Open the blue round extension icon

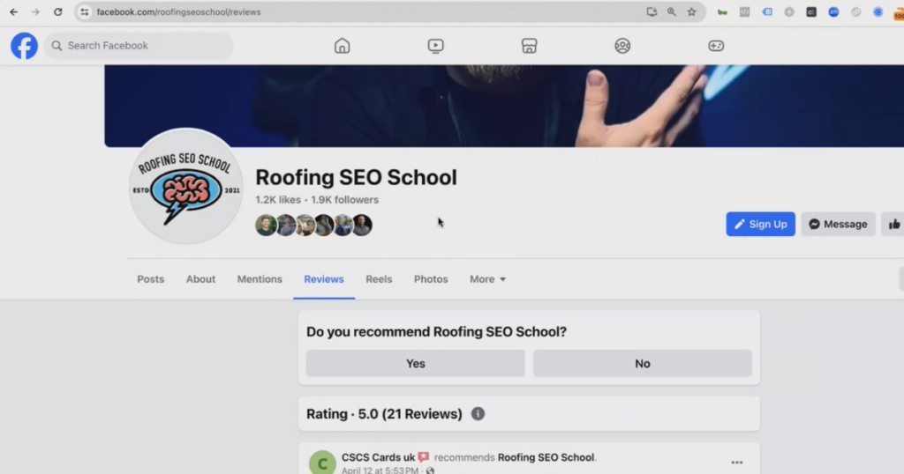878,12
